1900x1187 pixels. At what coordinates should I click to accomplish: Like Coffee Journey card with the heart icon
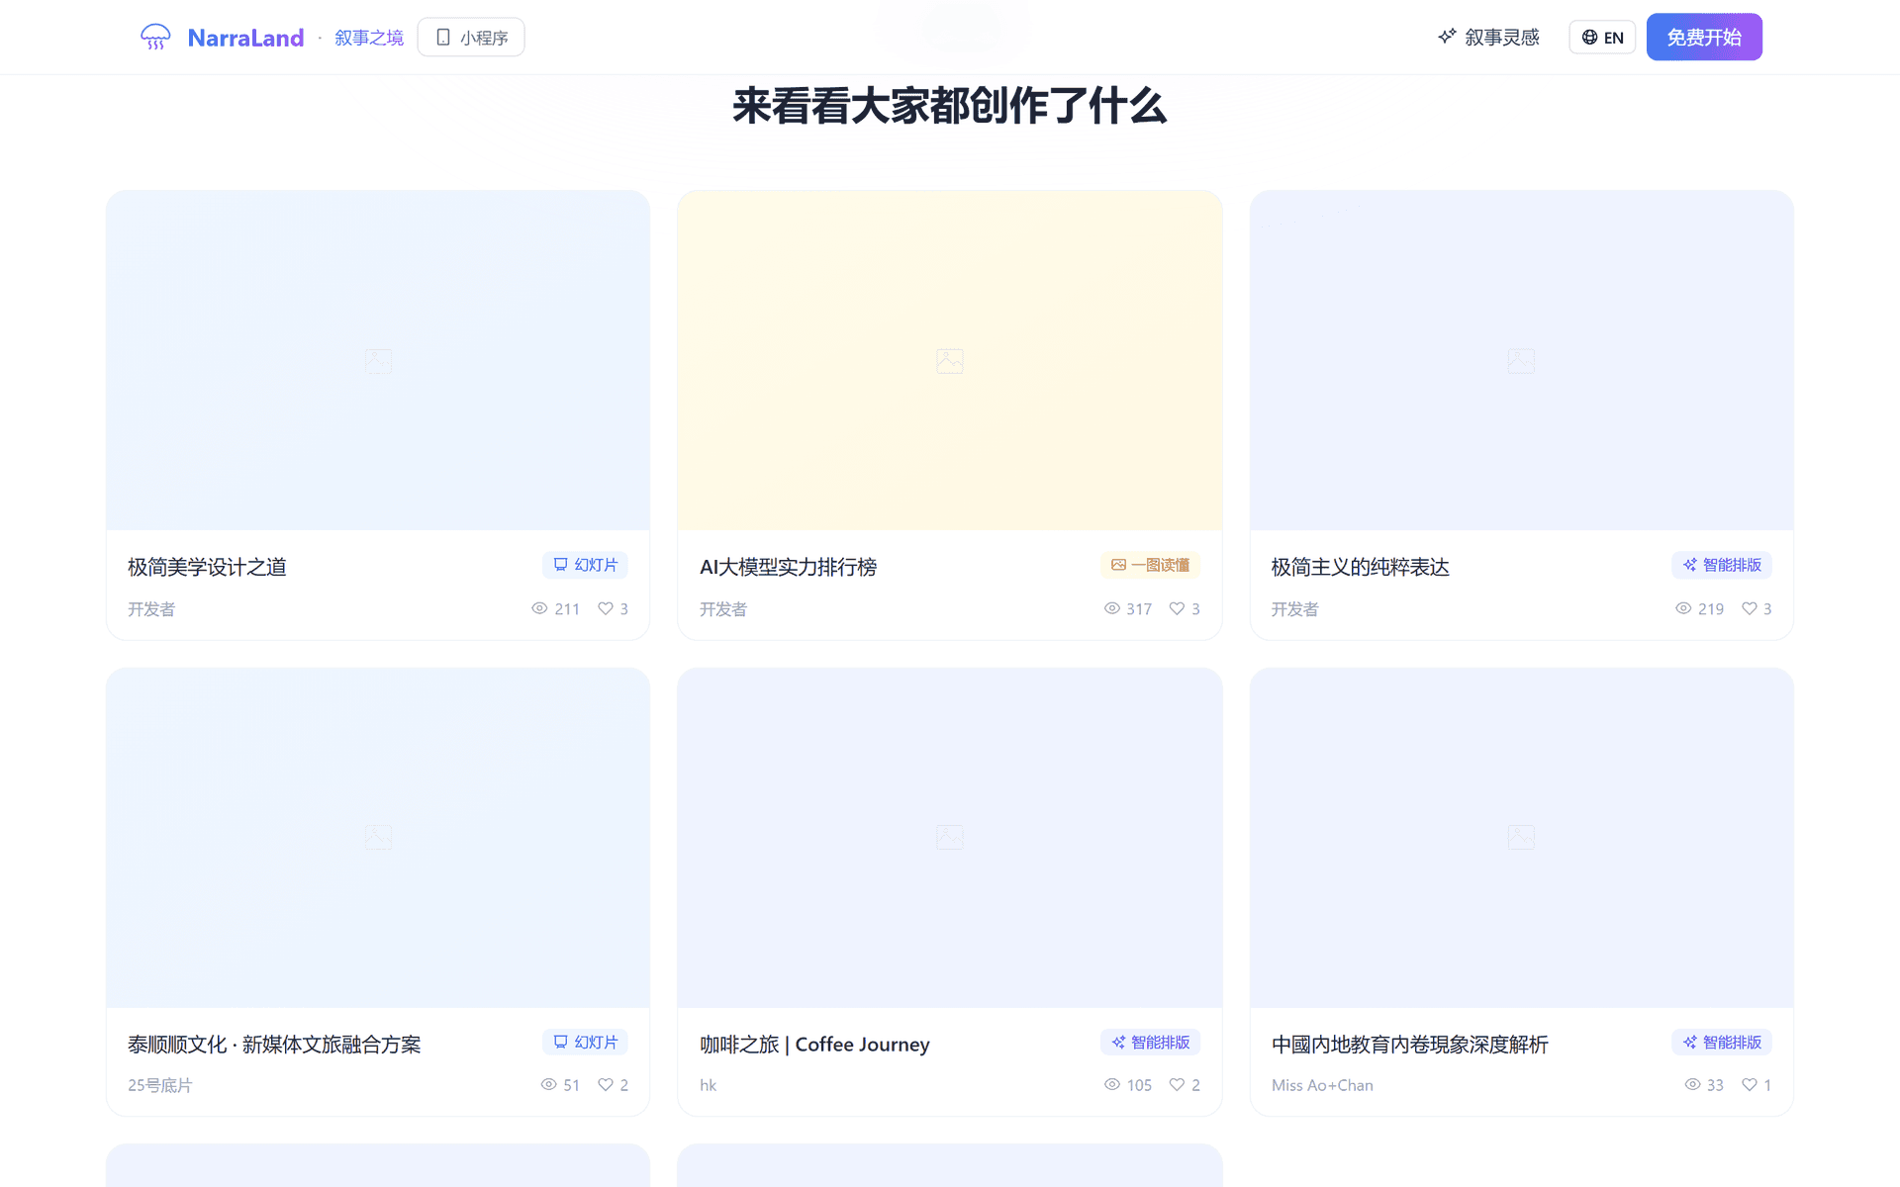1177,1085
